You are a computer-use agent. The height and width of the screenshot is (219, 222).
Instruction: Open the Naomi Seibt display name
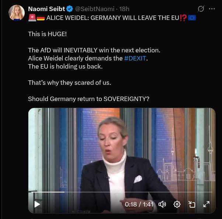[x=46, y=9]
